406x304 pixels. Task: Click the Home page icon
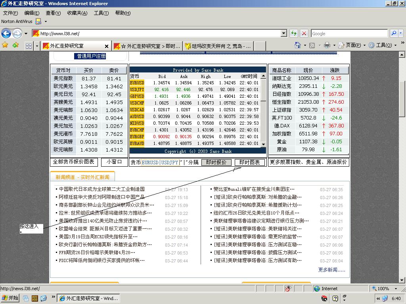[x=297, y=45]
